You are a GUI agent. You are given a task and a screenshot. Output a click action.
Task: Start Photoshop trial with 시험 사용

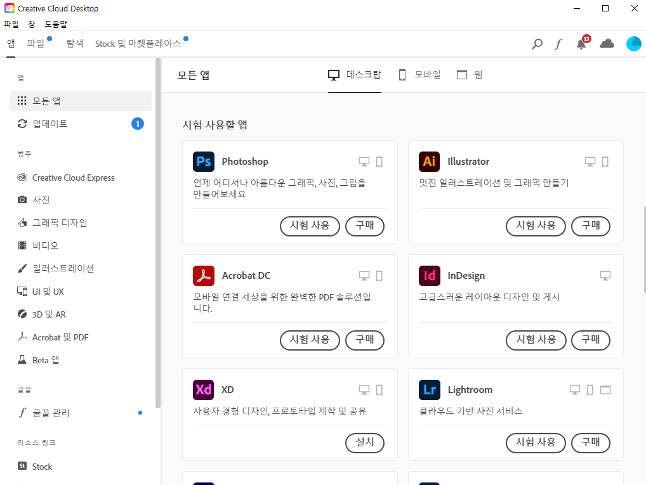point(310,226)
